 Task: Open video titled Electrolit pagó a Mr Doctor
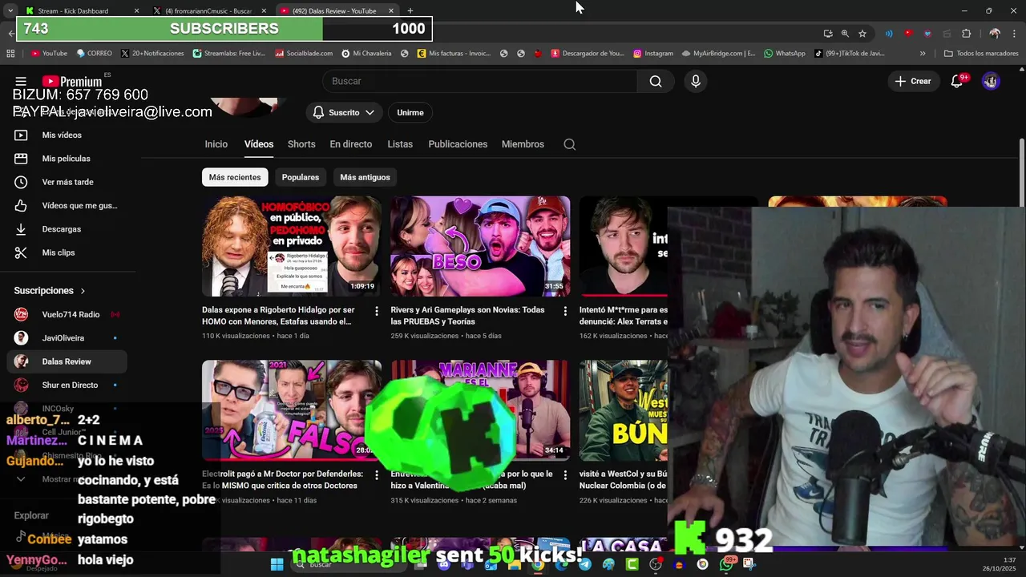click(x=282, y=479)
